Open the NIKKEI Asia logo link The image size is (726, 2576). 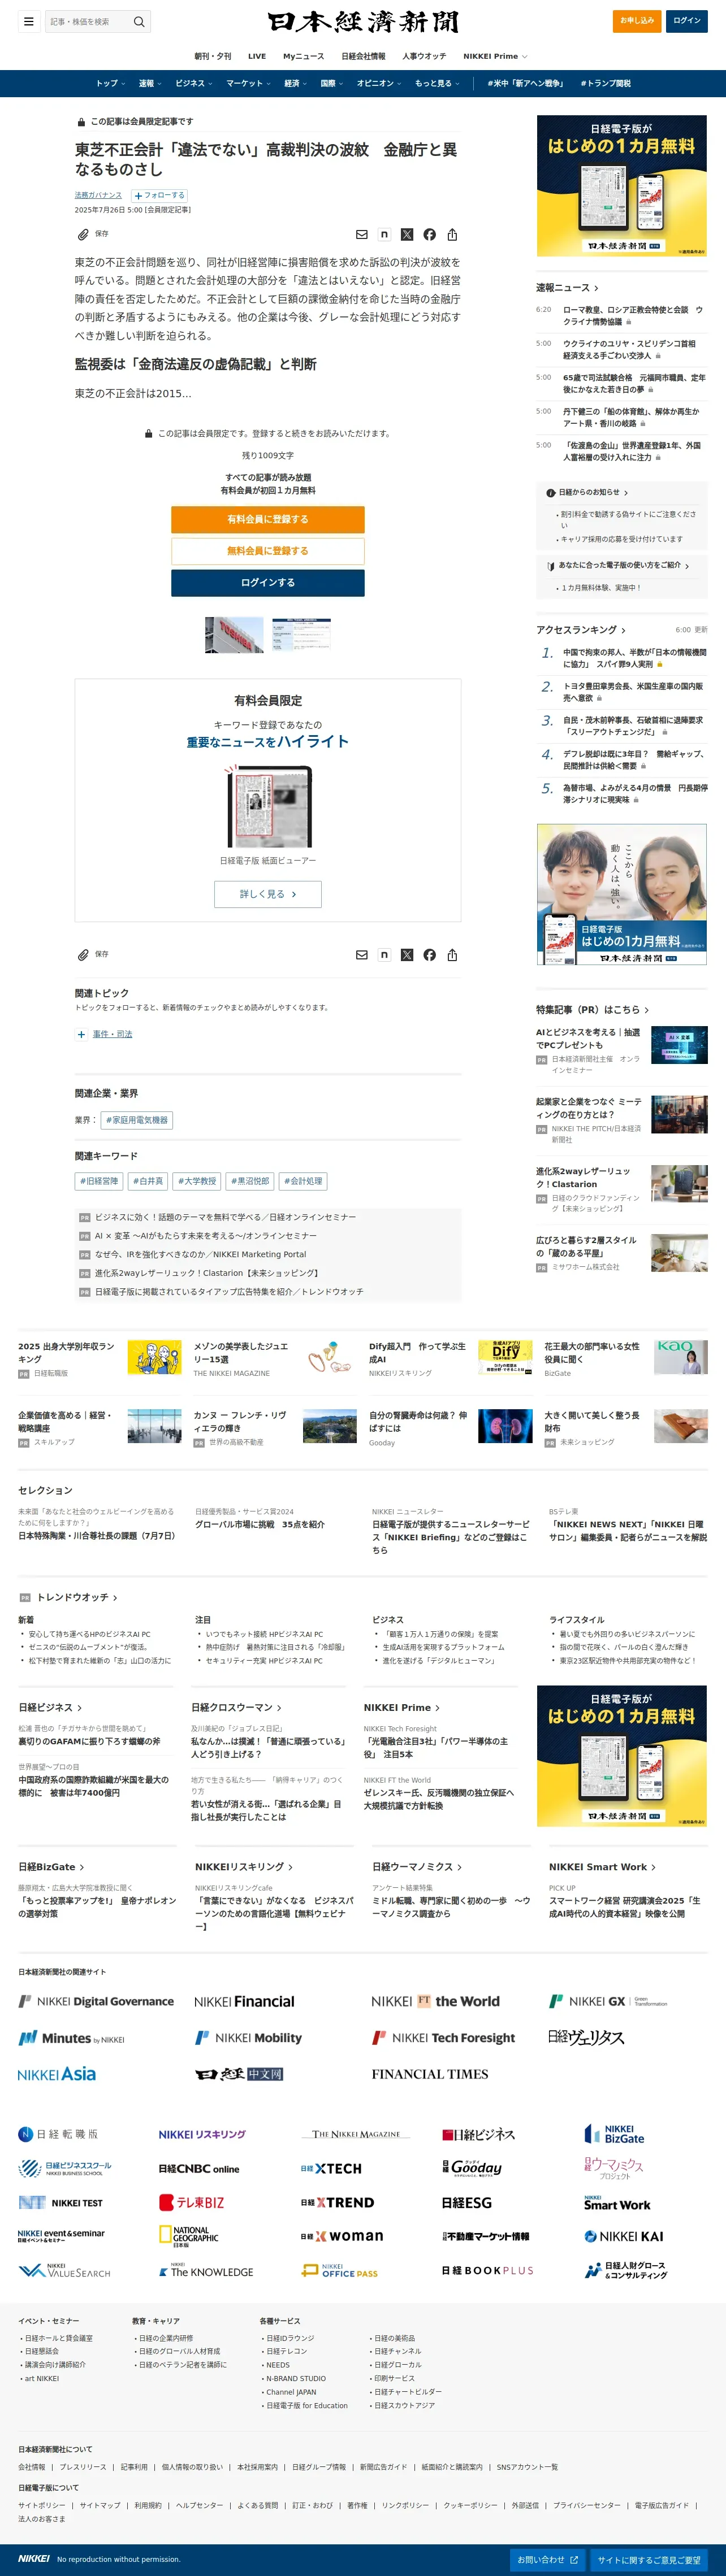[x=57, y=2074]
